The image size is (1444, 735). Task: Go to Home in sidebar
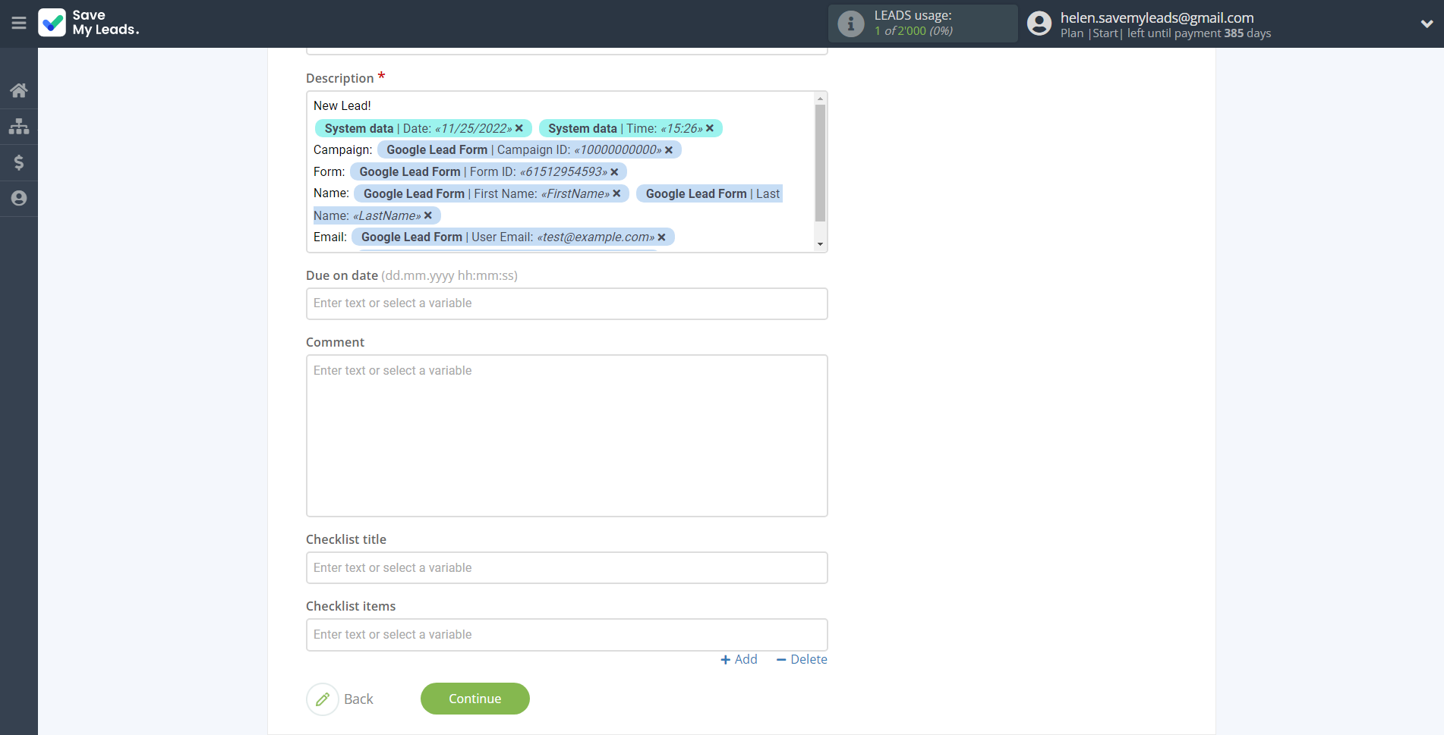pyautogui.click(x=19, y=90)
